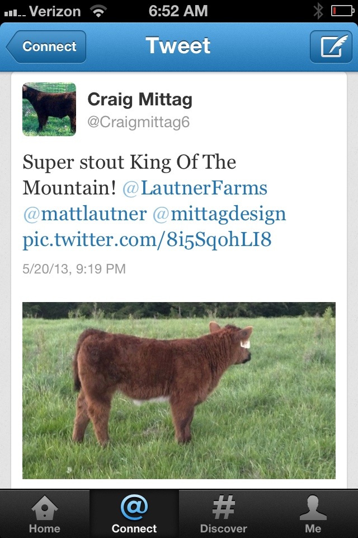The width and height of the screenshot is (358, 538).
Task: Tap Craig Mittag's profile avatar
Action: [x=49, y=109]
